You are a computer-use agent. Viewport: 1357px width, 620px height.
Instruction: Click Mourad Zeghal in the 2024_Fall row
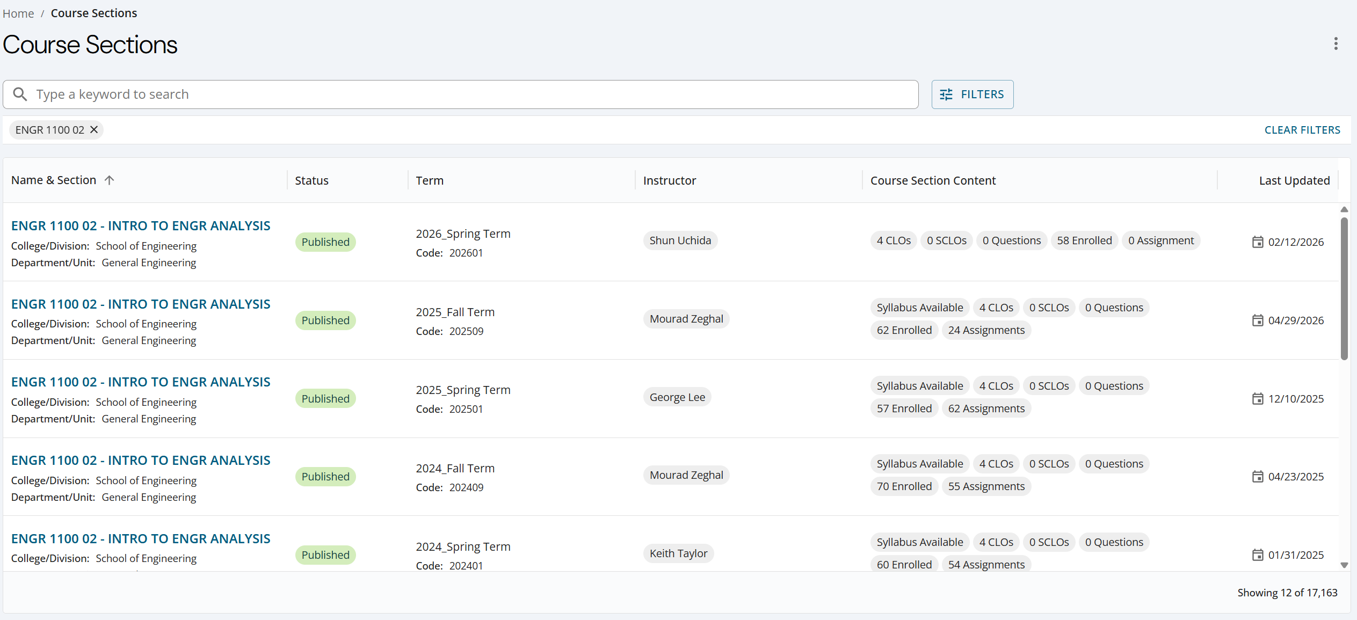tap(686, 475)
